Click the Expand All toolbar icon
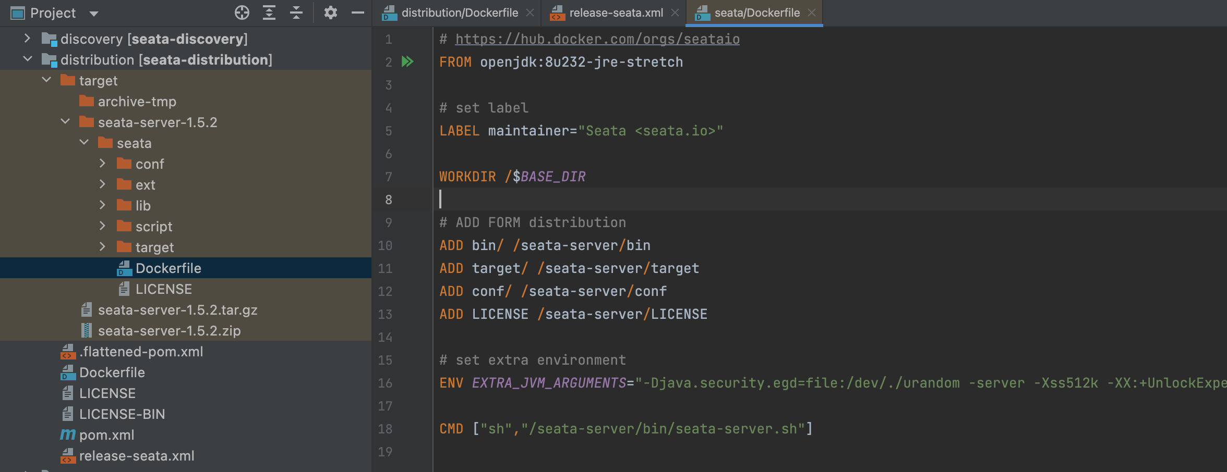Viewport: 1227px width, 472px height. pyautogui.click(x=269, y=13)
